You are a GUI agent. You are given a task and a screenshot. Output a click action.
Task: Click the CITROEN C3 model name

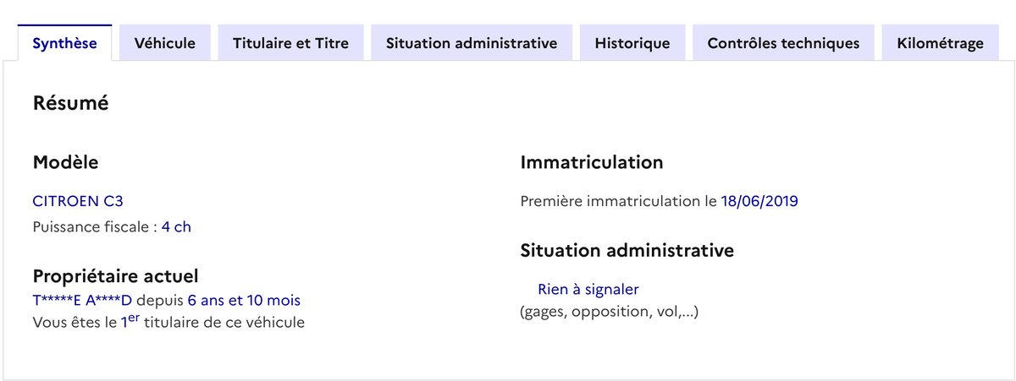[78, 201]
